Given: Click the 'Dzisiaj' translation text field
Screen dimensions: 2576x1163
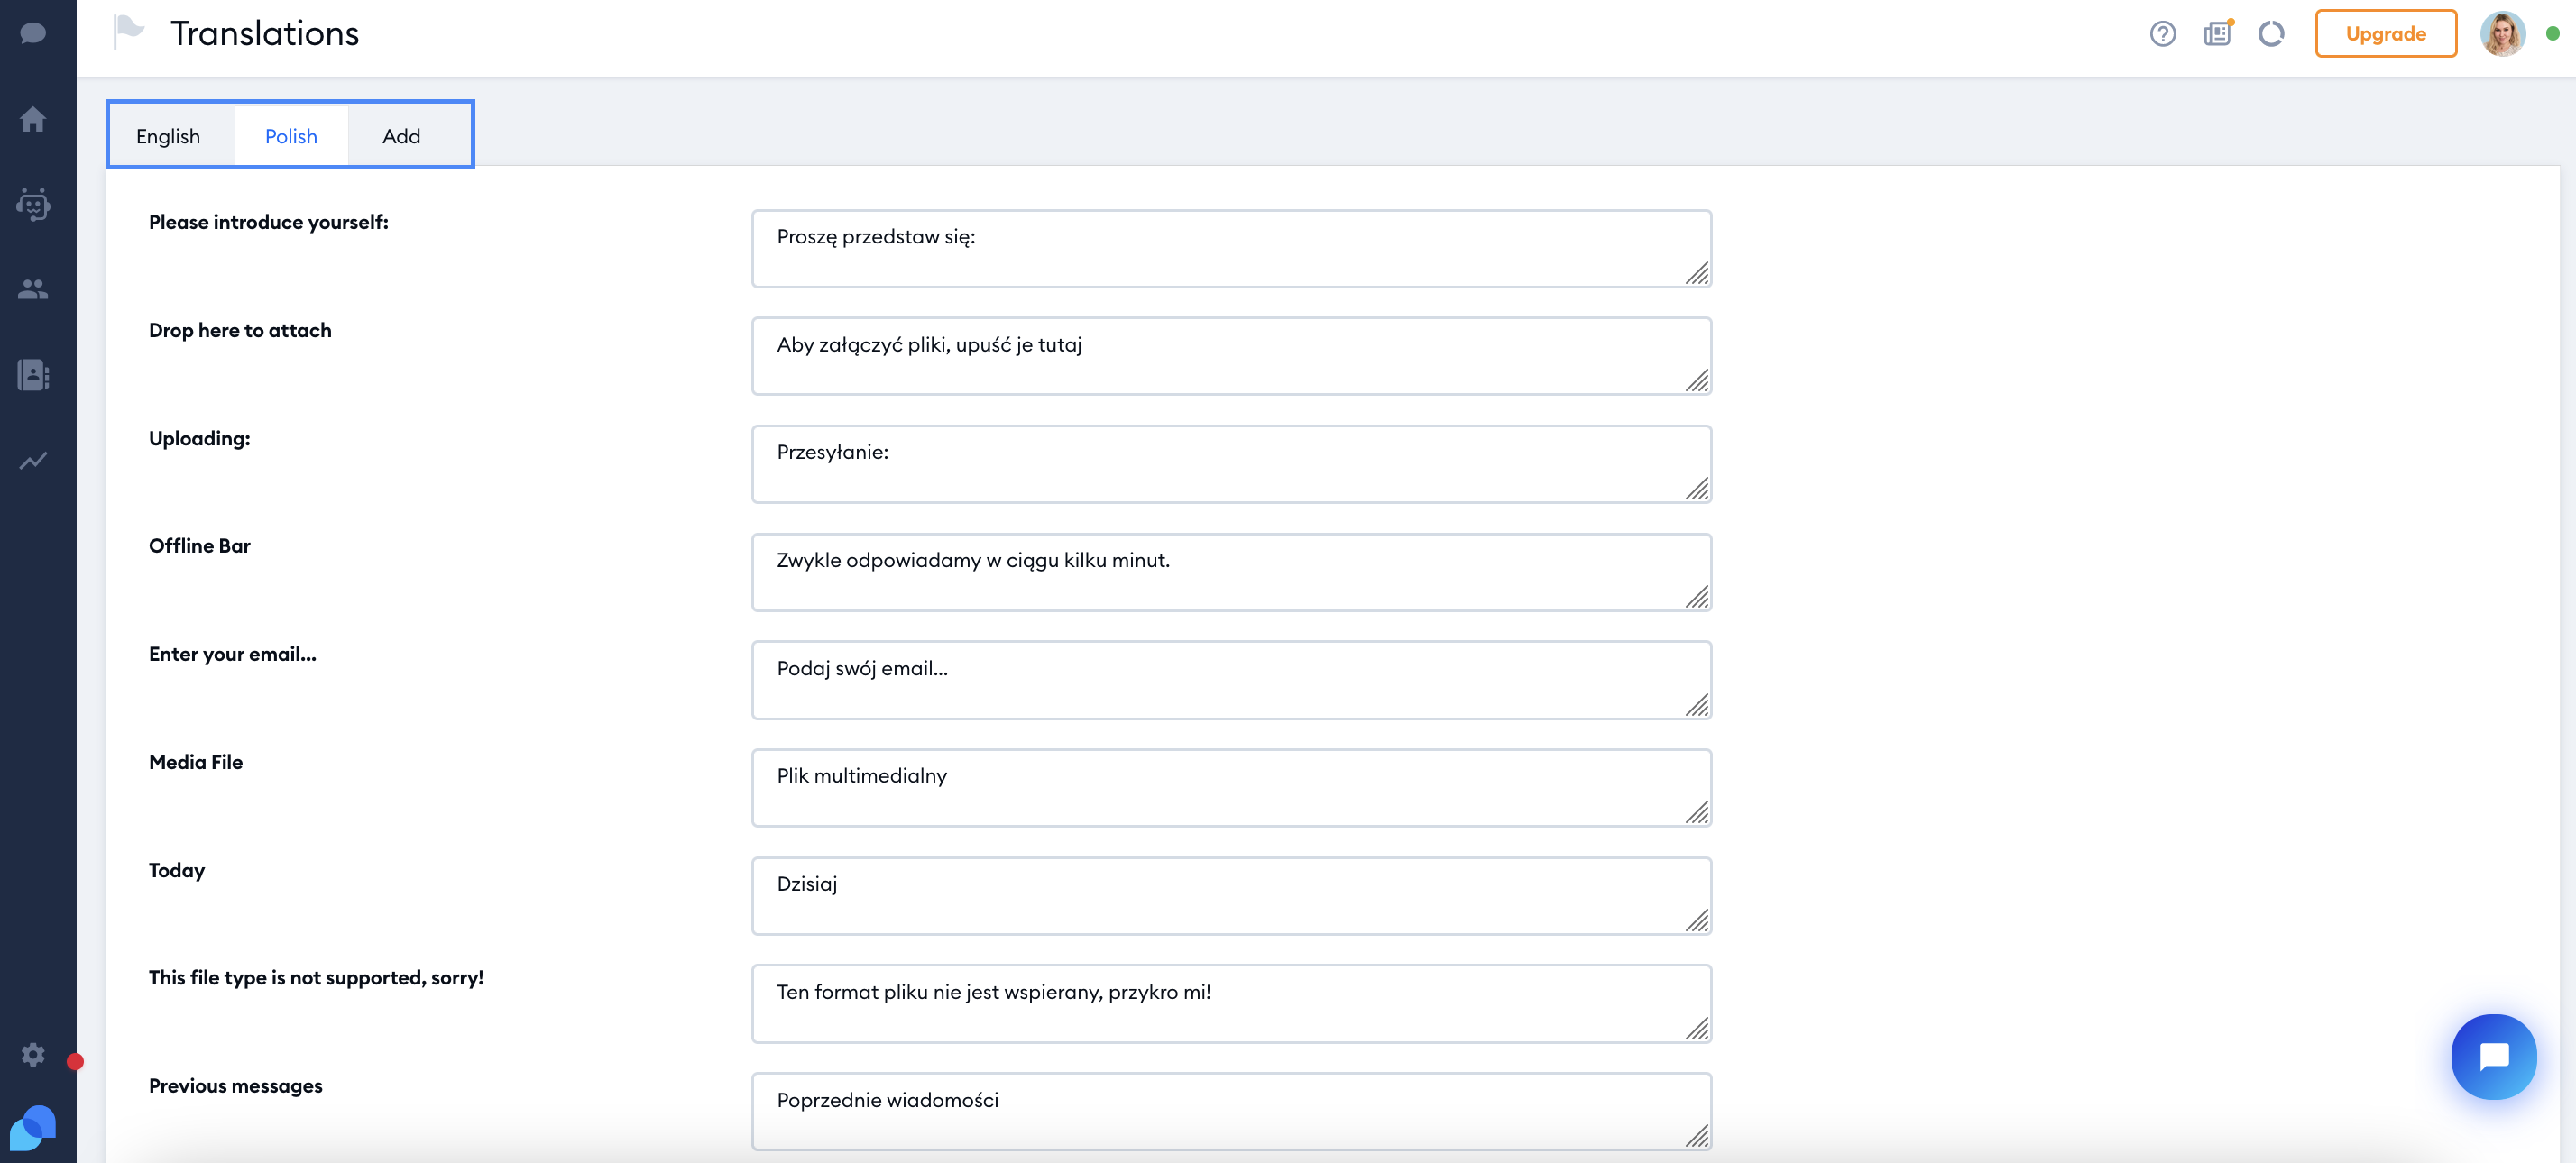Looking at the screenshot, I should (1231, 895).
